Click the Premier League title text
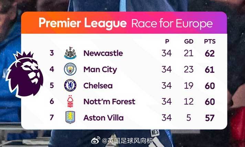The image size is (245, 147). click(x=83, y=23)
